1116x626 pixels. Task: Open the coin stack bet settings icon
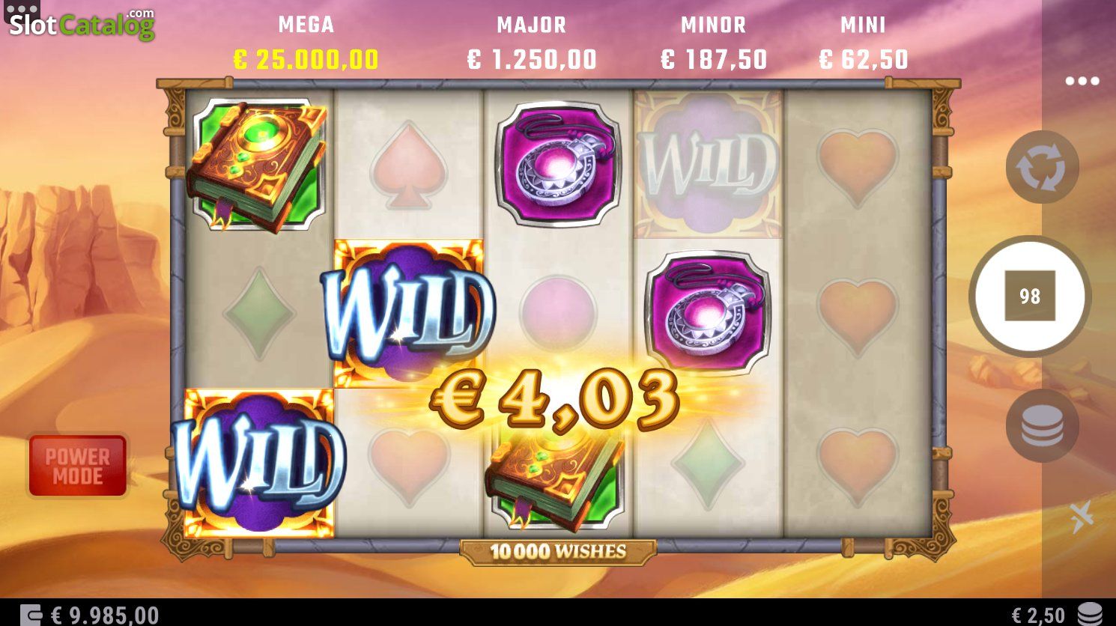pos(1042,425)
